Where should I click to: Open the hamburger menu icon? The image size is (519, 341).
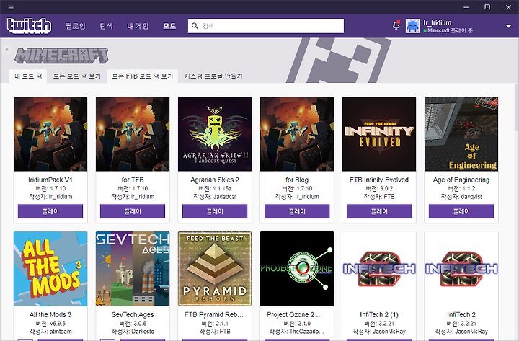11,7
